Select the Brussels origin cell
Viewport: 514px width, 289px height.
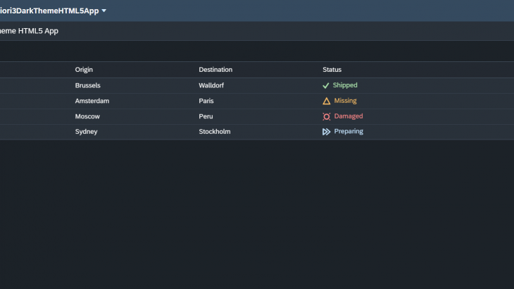[x=88, y=85]
